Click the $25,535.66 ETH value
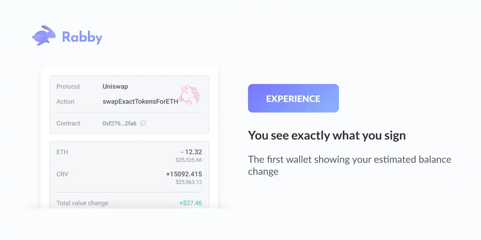The height and width of the screenshot is (240, 481). tap(189, 160)
